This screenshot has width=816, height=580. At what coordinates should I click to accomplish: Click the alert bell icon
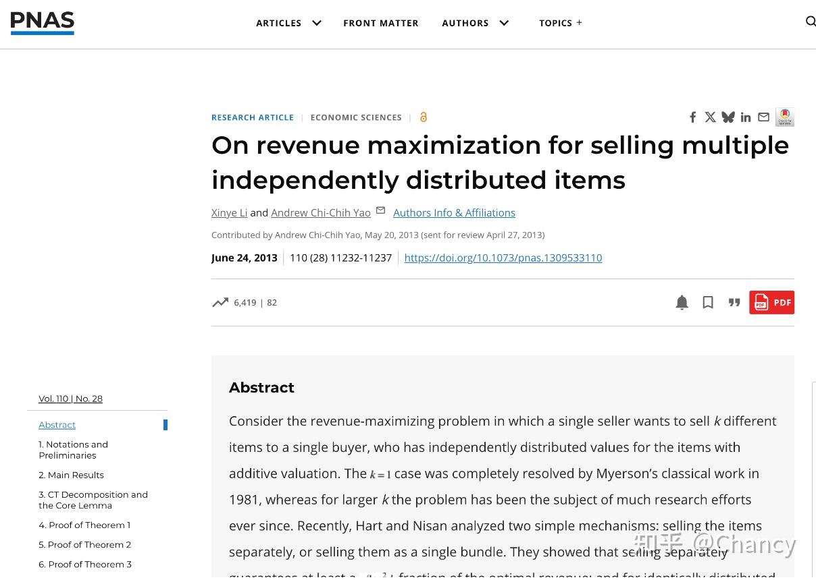pos(682,303)
